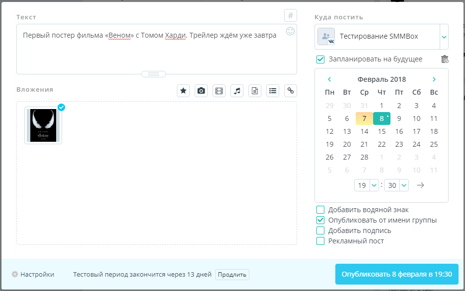This screenshot has height=291, width=465.
Task: Open 'Настройки' settings link
Action: click(x=33, y=274)
